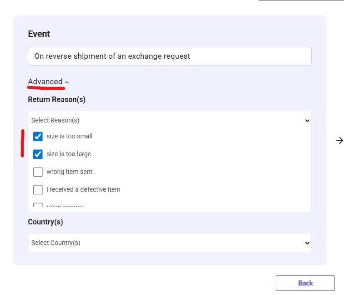The width and height of the screenshot is (344, 295).
Task: Click the 'i received a defective item' label
Action: (x=83, y=189)
